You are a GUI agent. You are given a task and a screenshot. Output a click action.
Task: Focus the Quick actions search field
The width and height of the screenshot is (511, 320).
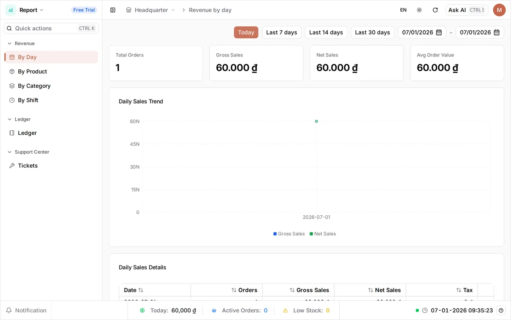(x=51, y=28)
